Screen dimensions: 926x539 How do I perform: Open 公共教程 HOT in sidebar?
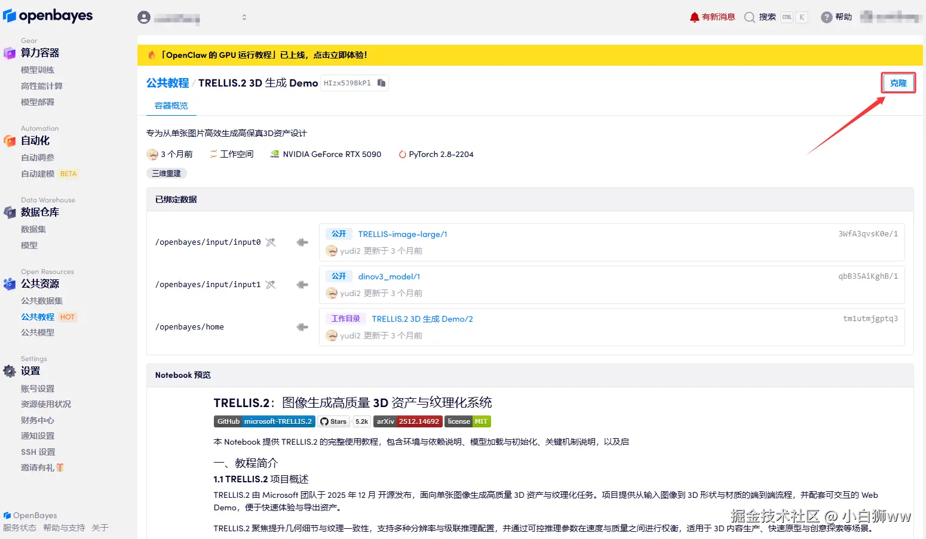click(48, 317)
